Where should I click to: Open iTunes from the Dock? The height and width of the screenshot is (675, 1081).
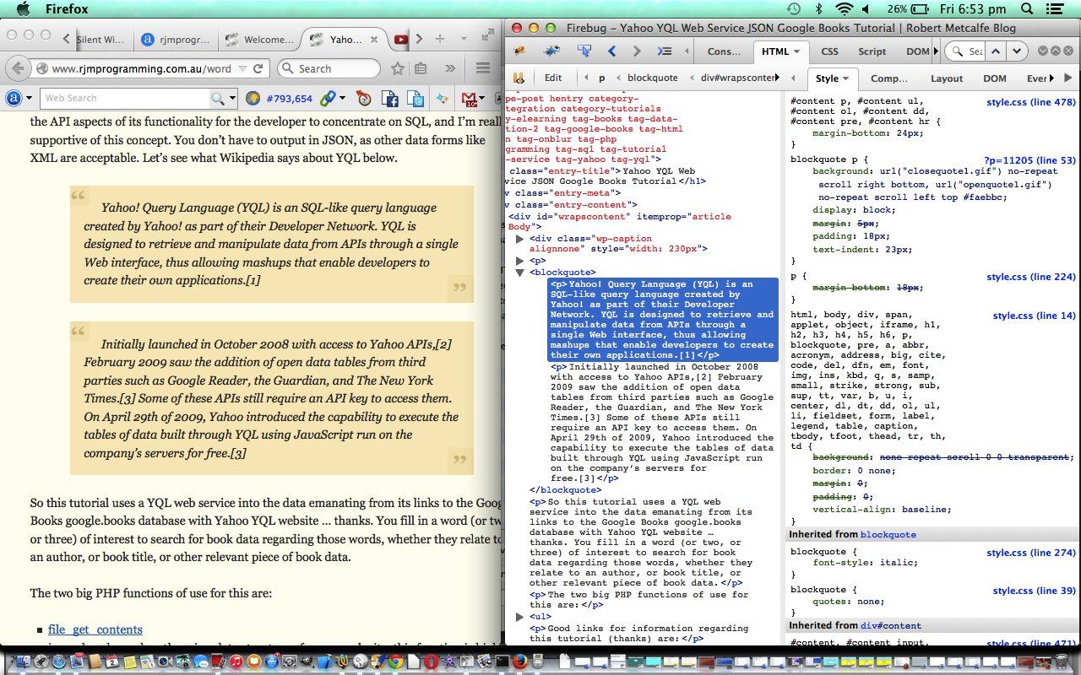coord(237,661)
